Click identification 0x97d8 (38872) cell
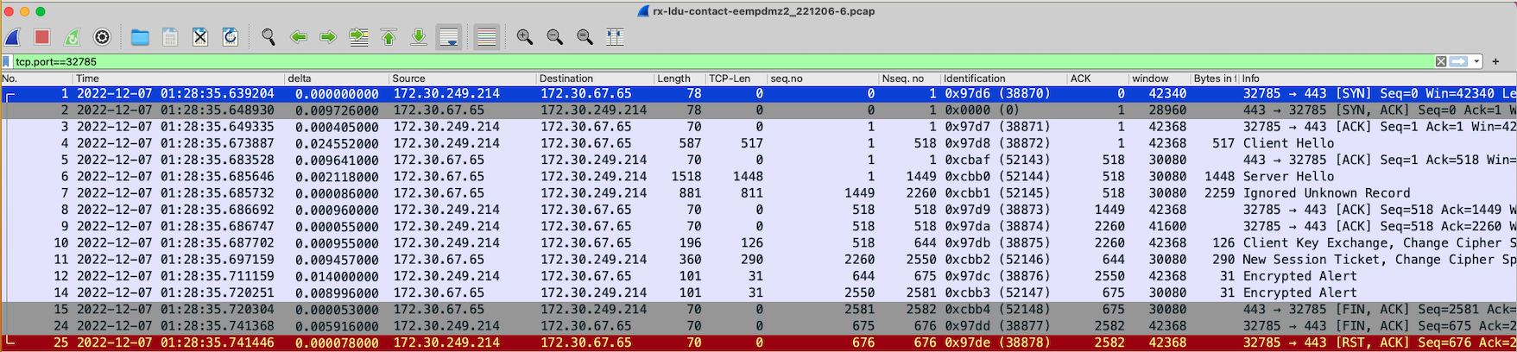1517x352 pixels. [997, 143]
